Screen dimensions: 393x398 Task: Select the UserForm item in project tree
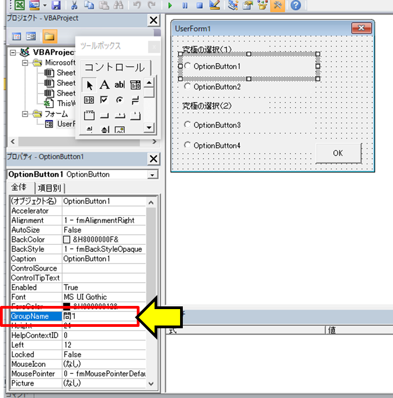(x=60, y=124)
